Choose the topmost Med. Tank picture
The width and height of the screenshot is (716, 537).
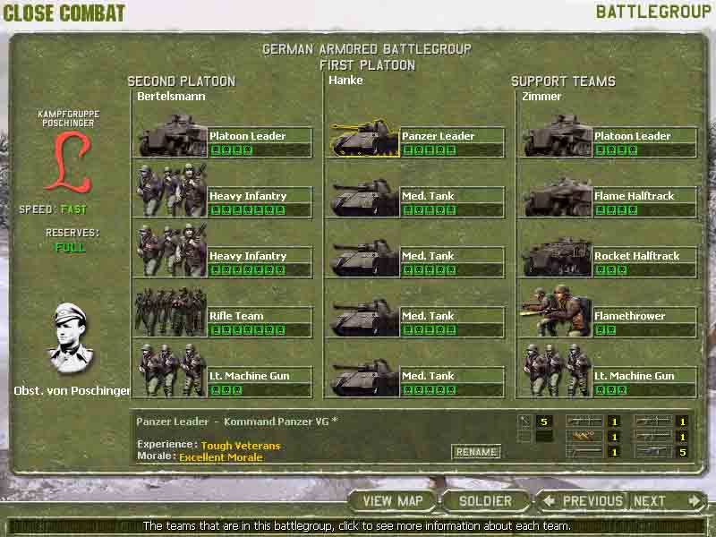point(364,197)
